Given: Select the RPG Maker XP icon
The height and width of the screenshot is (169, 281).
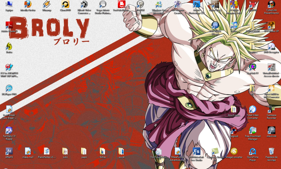Looking at the screenshot, I should click(x=271, y=25).
